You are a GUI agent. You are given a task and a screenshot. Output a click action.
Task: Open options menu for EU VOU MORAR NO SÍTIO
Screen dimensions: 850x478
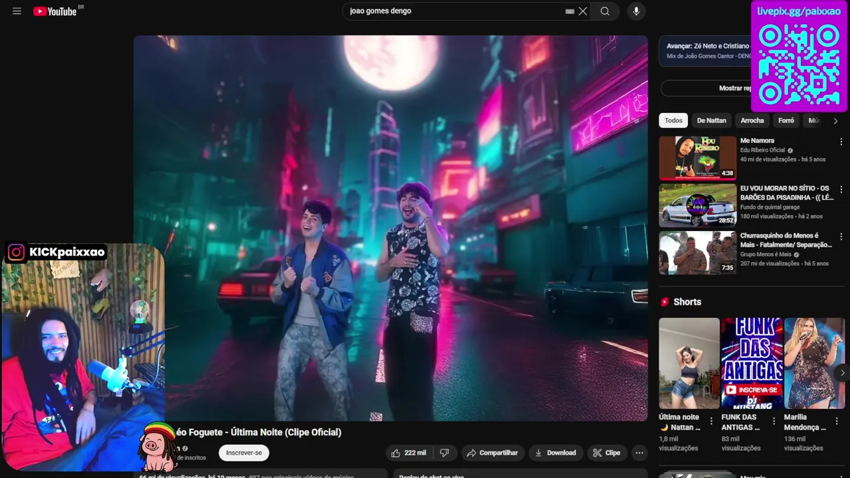841,189
